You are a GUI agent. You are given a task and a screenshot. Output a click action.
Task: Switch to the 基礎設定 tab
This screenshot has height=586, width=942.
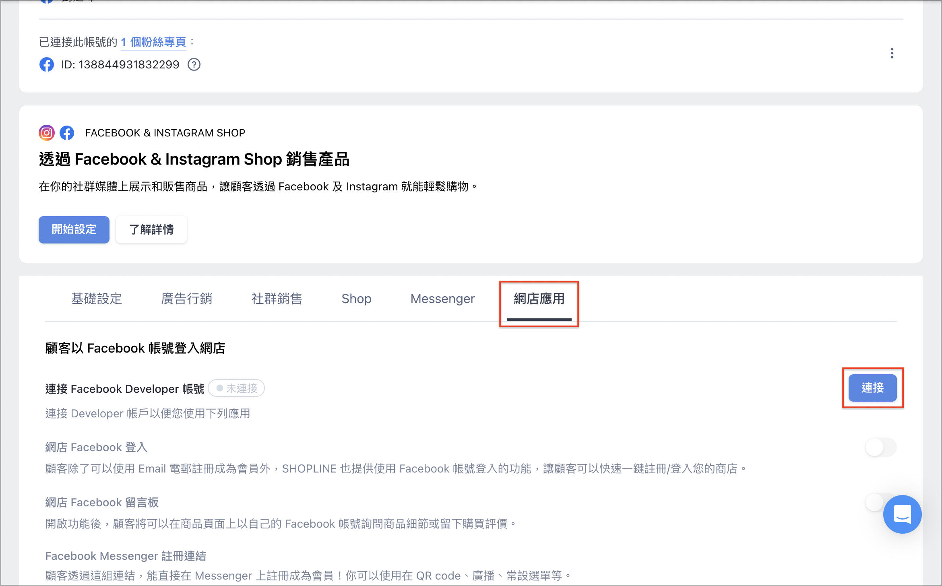tap(97, 299)
